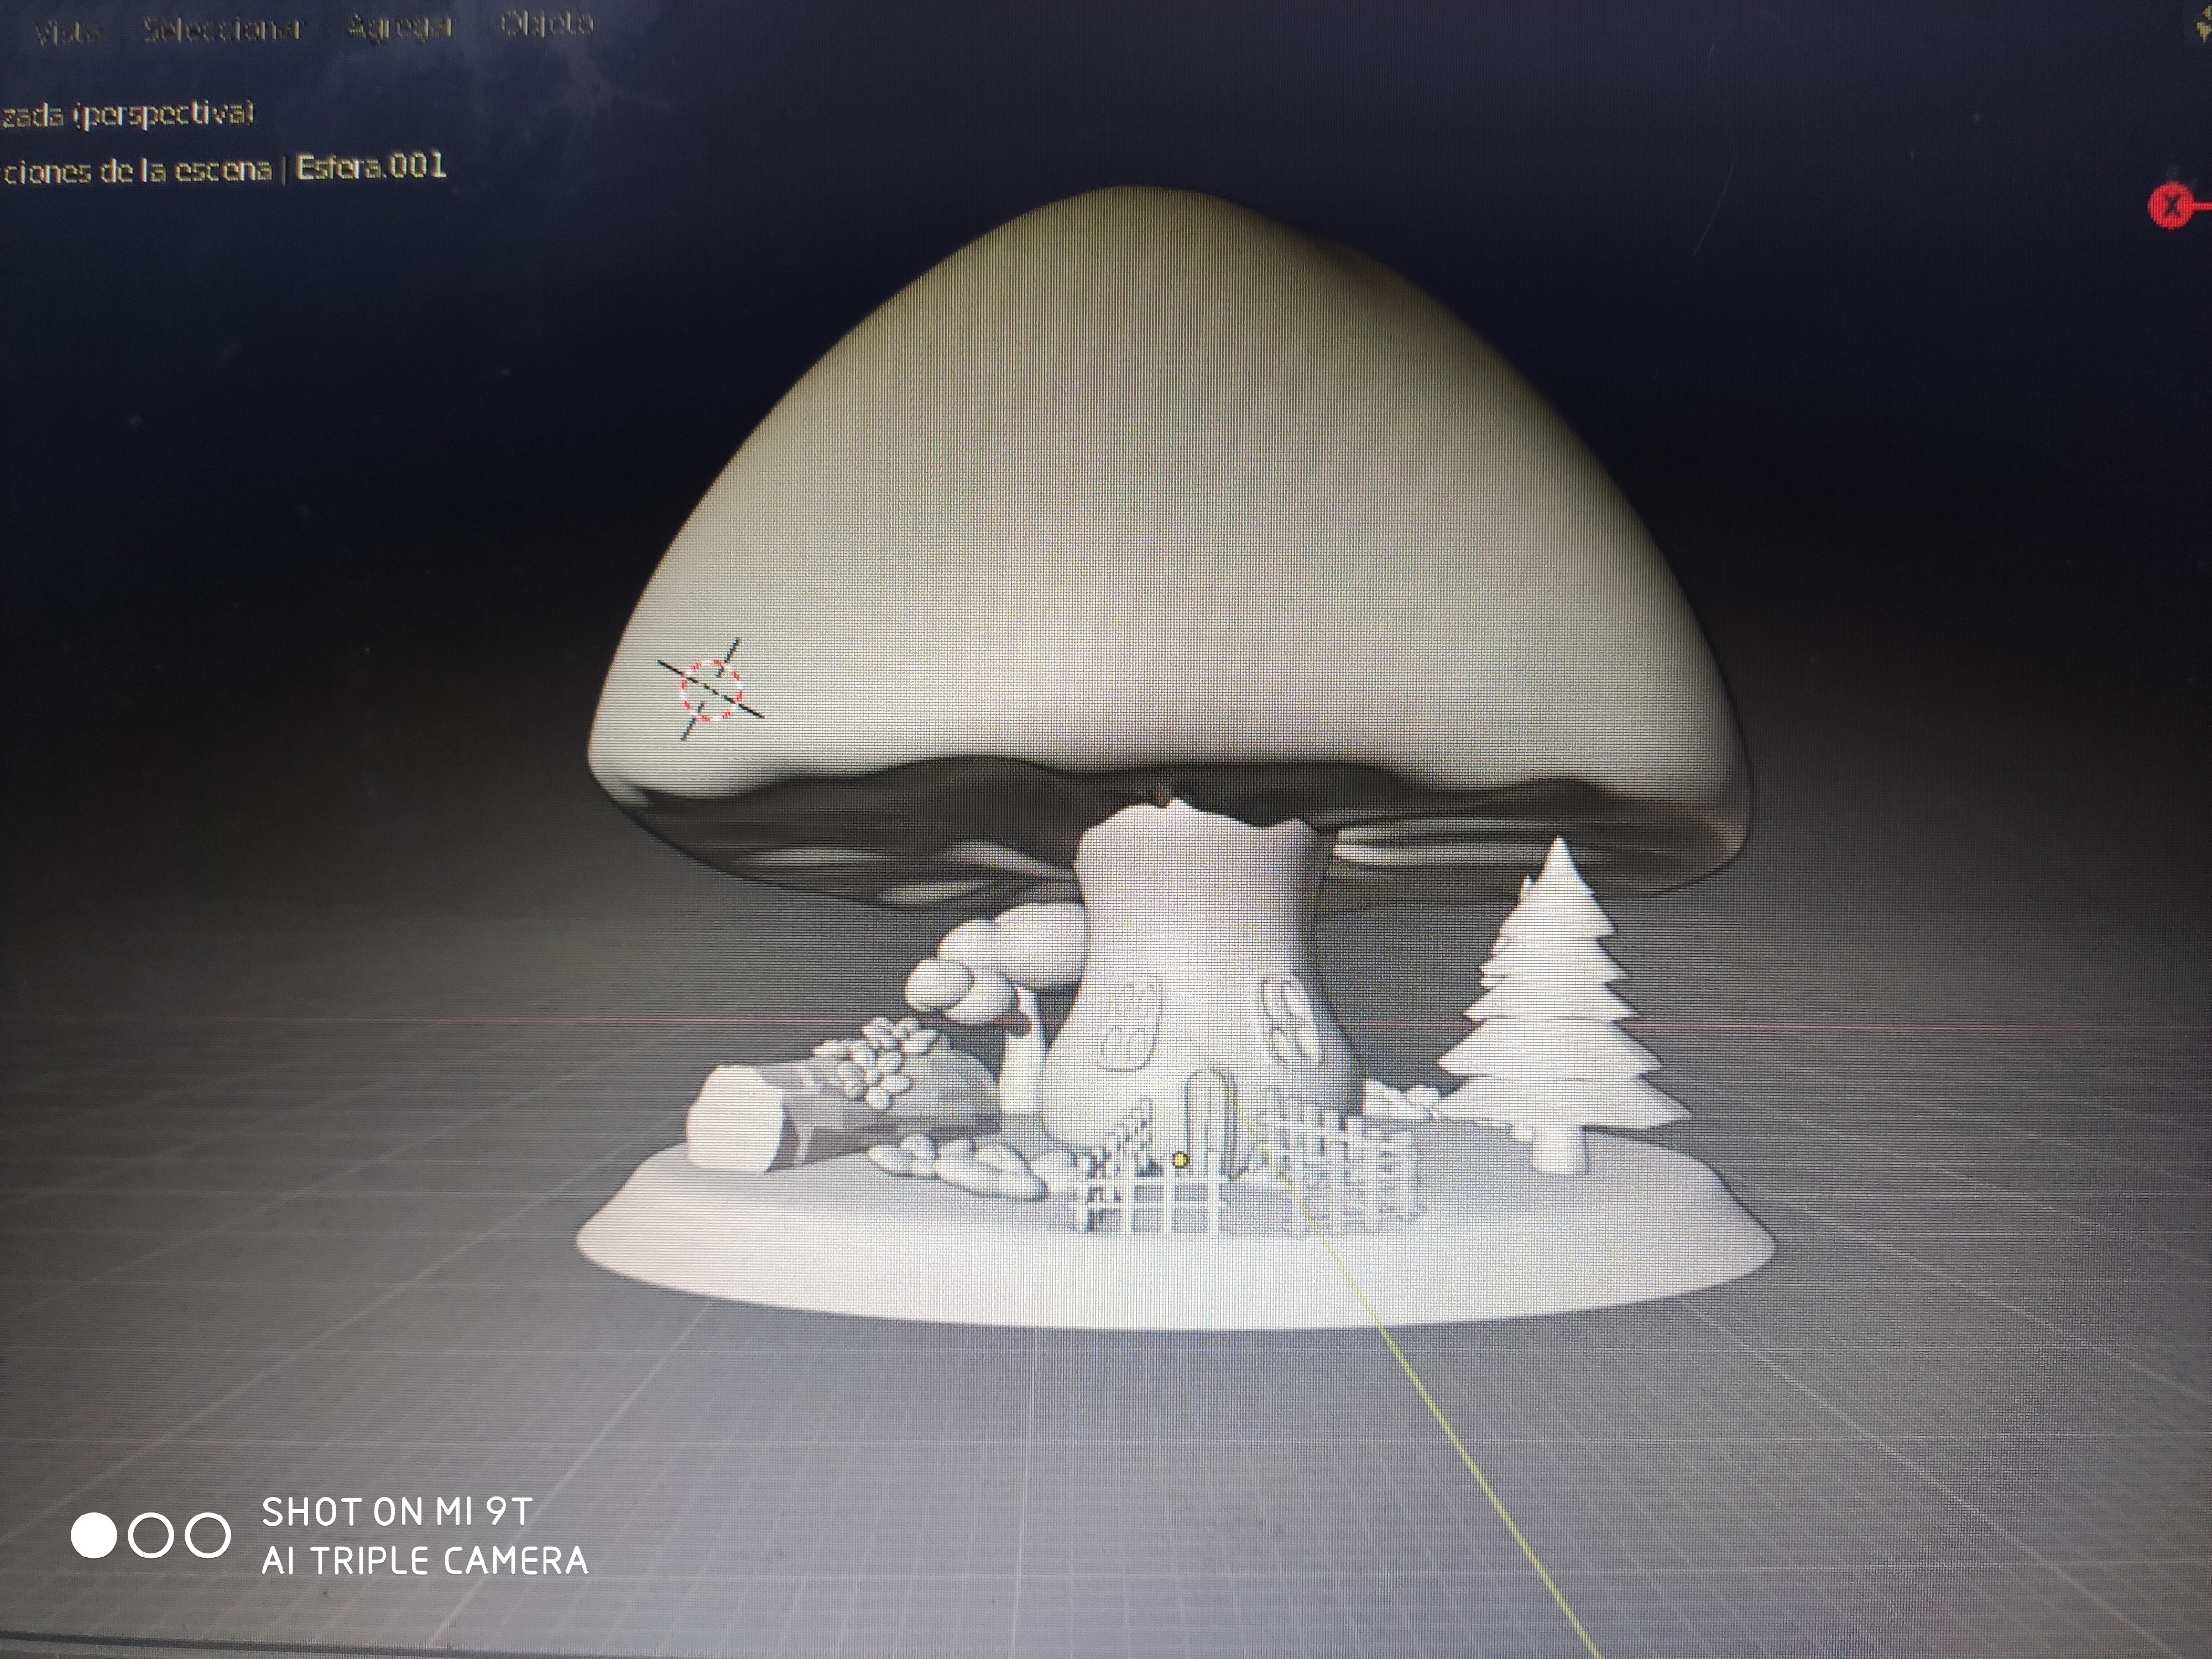Click the Esfera.001 object name overlay

(x=371, y=167)
